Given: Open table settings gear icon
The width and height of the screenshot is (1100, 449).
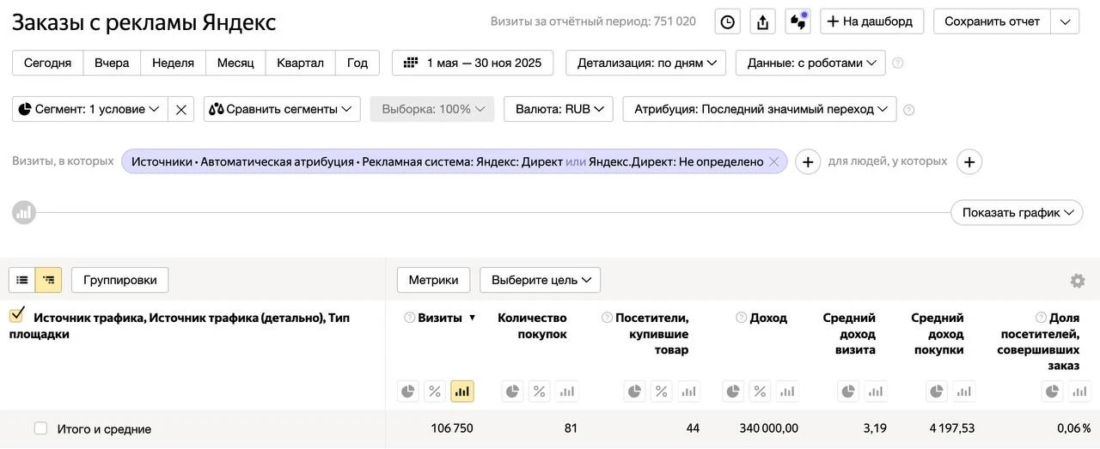Looking at the screenshot, I should (x=1078, y=281).
